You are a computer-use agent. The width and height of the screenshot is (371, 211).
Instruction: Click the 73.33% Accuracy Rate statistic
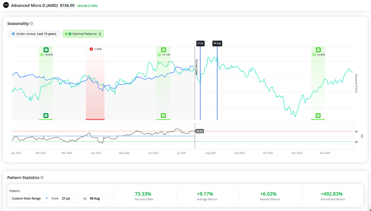(143, 194)
